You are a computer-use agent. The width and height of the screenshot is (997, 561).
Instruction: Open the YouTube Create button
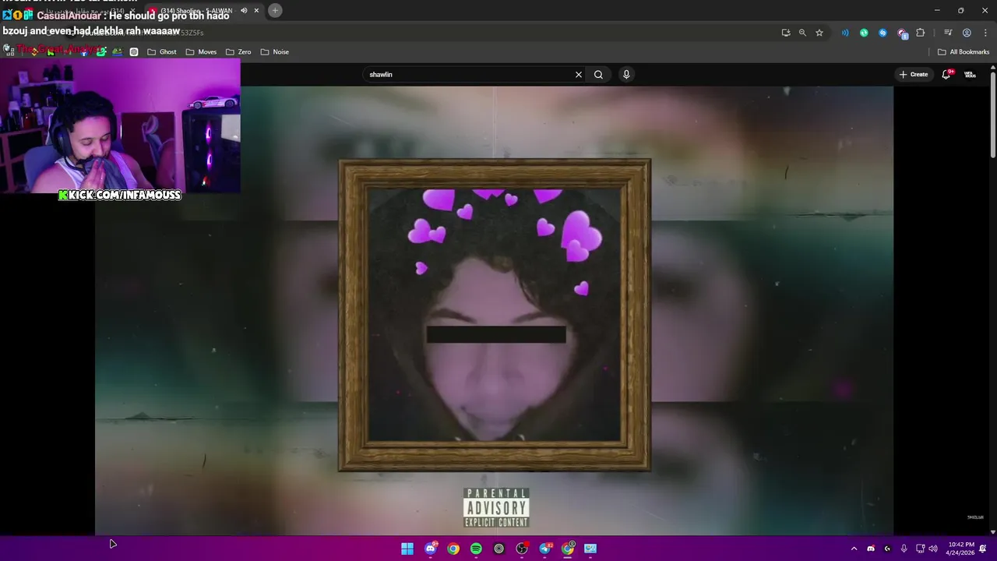(x=914, y=75)
